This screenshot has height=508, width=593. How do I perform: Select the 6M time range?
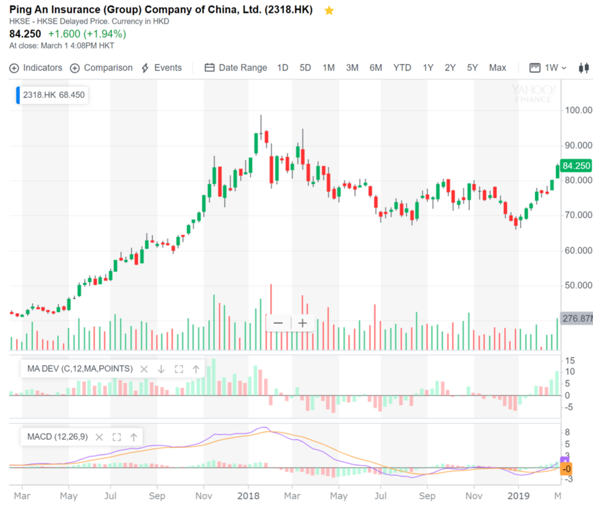[x=376, y=68]
